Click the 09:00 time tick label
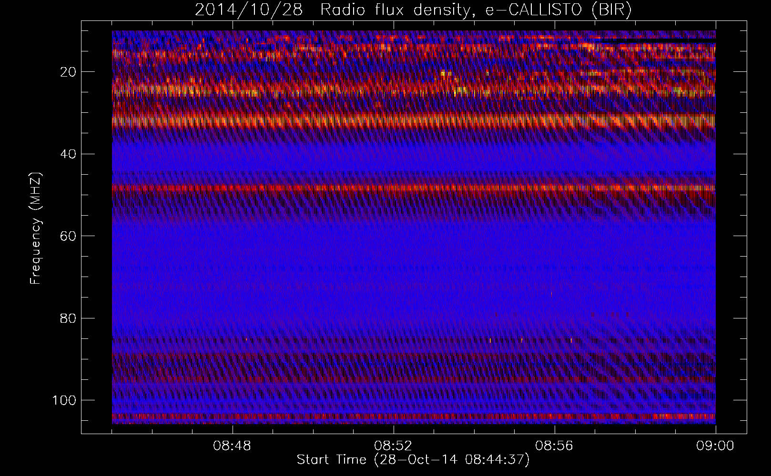The image size is (771, 476). point(715,446)
